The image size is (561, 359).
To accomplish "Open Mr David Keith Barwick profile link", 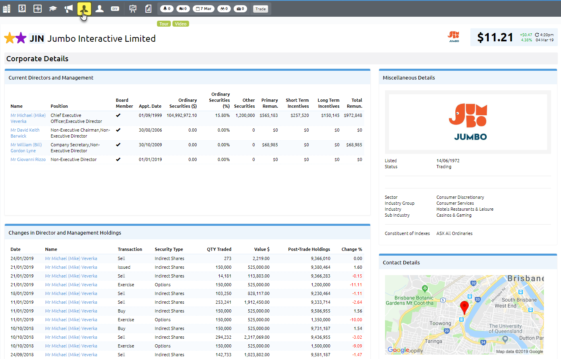I will tap(25, 133).
